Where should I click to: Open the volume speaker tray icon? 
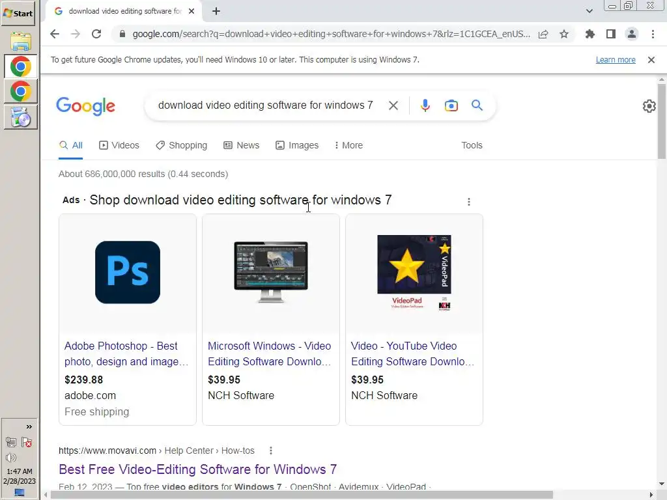coord(11,458)
